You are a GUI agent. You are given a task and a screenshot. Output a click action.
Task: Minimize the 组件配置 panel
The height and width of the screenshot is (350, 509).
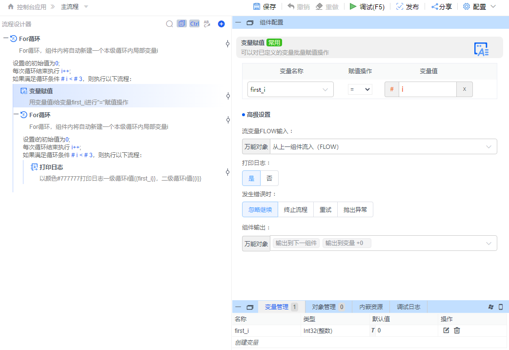pyautogui.click(x=238, y=22)
